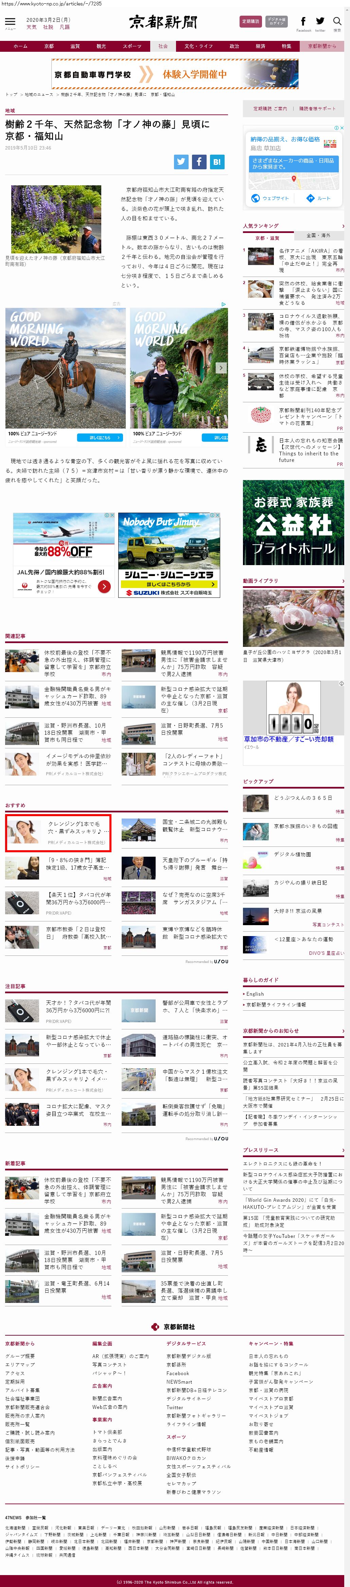Open トマトの花言葉 campaign thumbnail
This screenshot has height=1587, width=350.
pyautogui.click(x=261, y=415)
